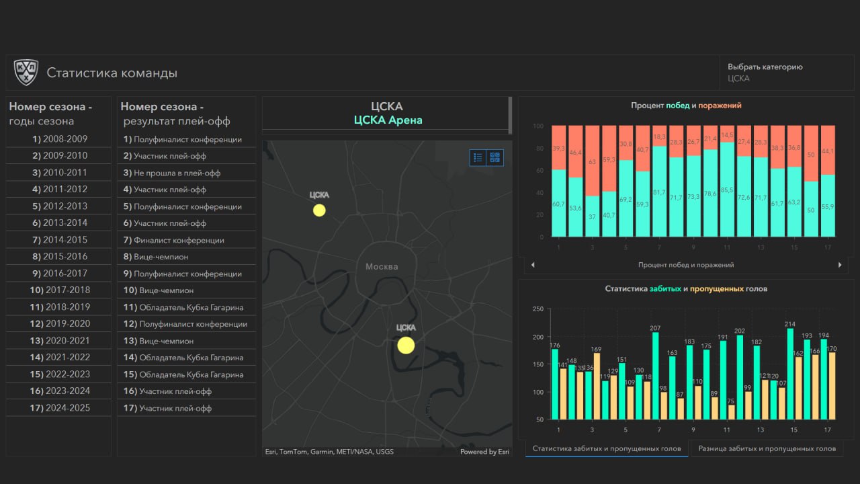Select season 17) 2024-2025
The height and width of the screenshot is (484, 860).
(x=59, y=408)
